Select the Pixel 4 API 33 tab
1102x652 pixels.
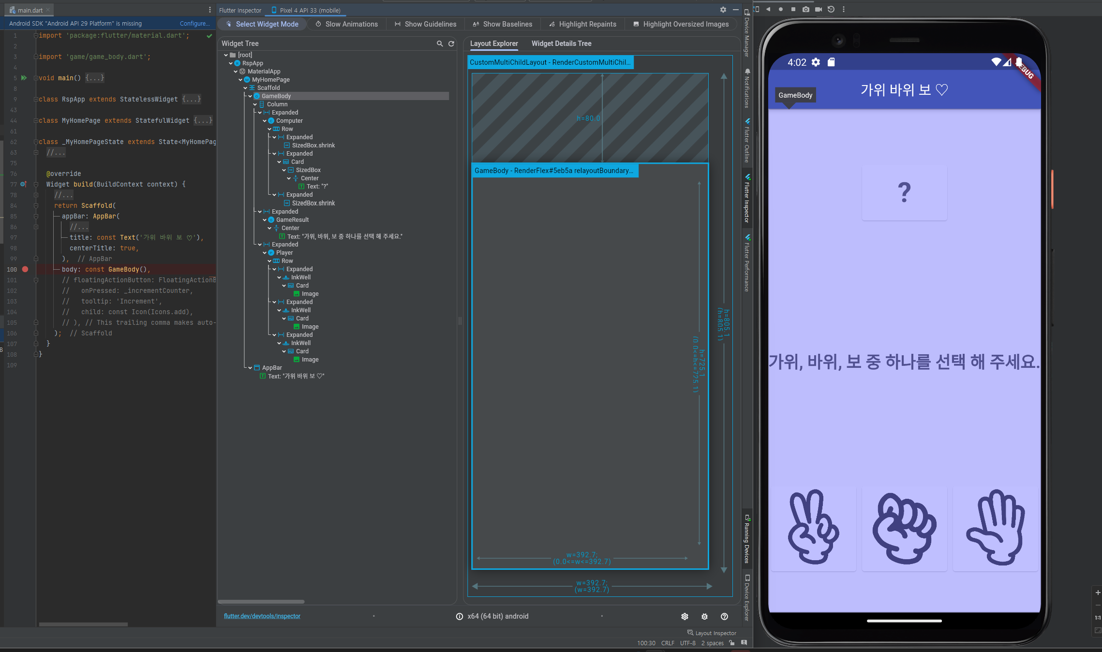pos(306,10)
